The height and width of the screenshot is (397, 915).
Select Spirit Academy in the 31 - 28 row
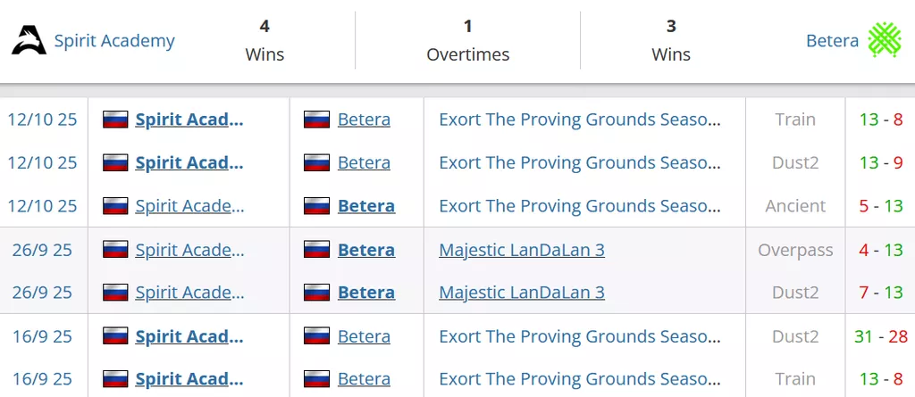189,336
